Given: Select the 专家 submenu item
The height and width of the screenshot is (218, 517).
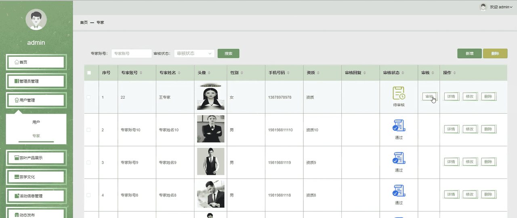Looking at the screenshot, I should (36, 136).
